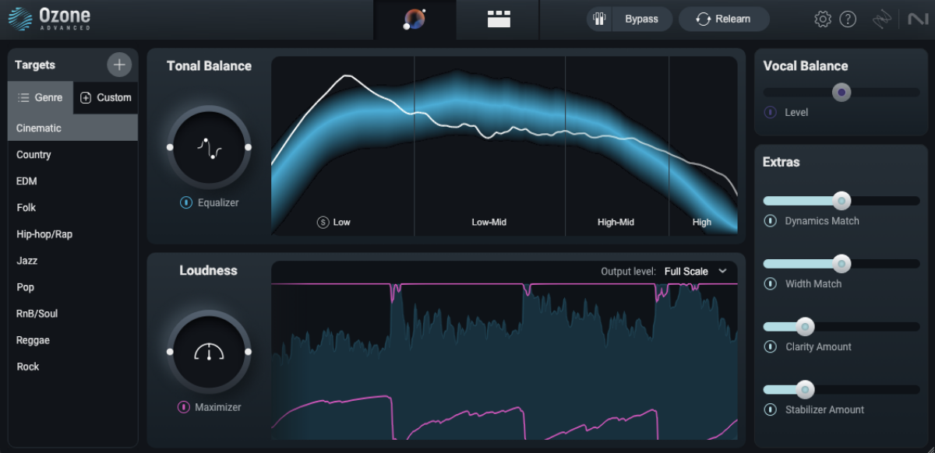Image resolution: width=935 pixels, height=453 pixels.
Task: Click the Loudness meter dial
Action: click(209, 352)
